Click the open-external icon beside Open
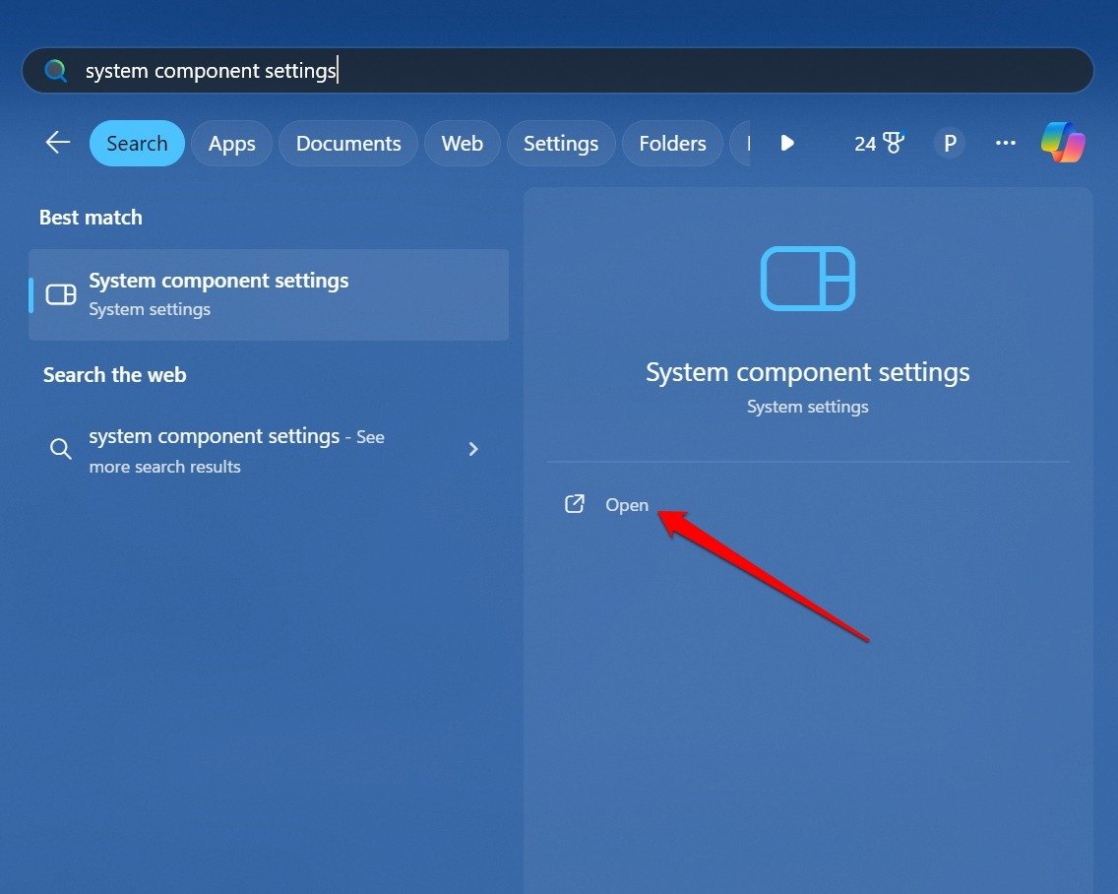 tap(575, 504)
